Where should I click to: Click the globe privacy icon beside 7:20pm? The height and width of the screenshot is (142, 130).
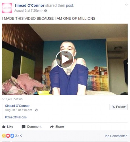[x=46, y=11]
